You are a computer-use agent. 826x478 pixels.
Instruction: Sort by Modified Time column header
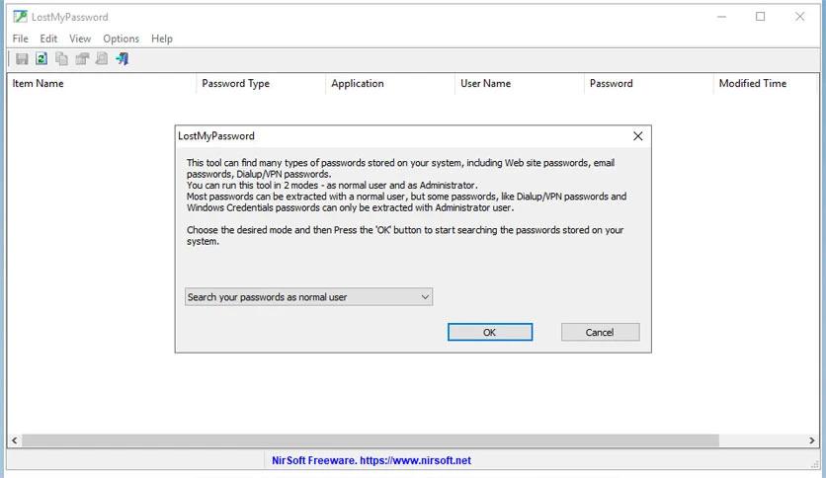click(x=766, y=83)
